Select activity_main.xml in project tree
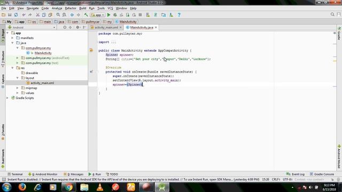 pyautogui.click(x=42, y=83)
